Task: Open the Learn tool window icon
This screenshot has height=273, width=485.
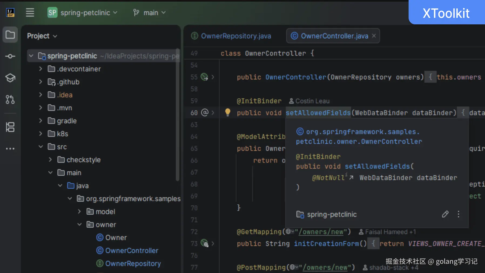Action: coord(10,78)
